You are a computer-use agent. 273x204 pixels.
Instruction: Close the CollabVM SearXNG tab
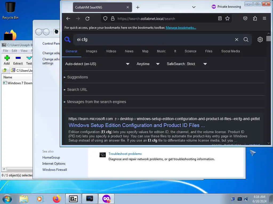[x=128, y=7]
